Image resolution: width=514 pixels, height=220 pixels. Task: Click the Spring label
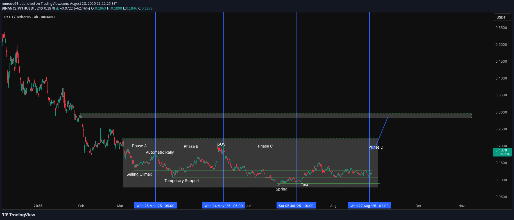pyautogui.click(x=282, y=189)
